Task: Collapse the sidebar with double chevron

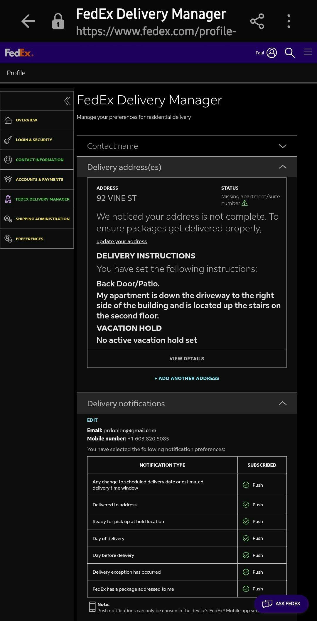Action: click(x=67, y=101)
